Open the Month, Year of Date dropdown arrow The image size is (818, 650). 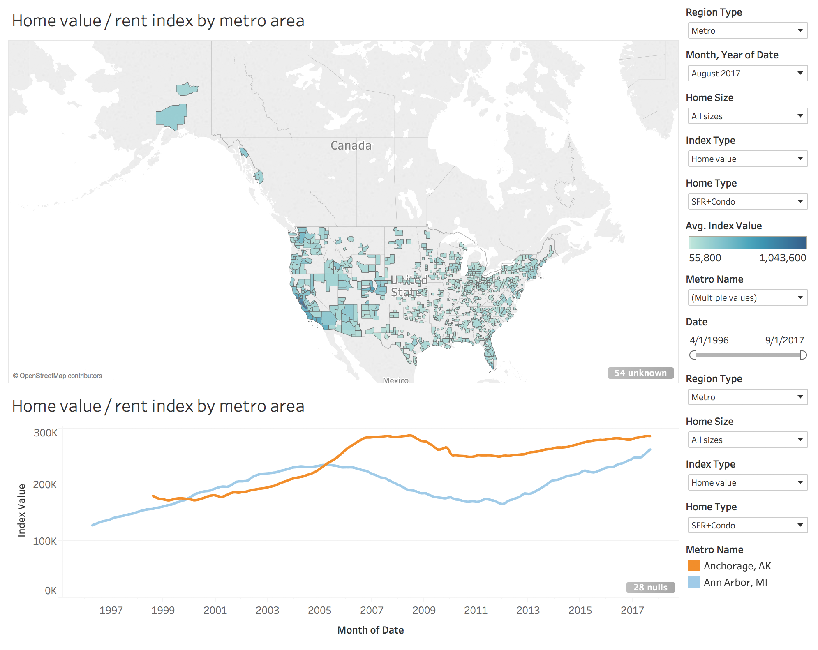pyautogui.click(x=800, y=73)
